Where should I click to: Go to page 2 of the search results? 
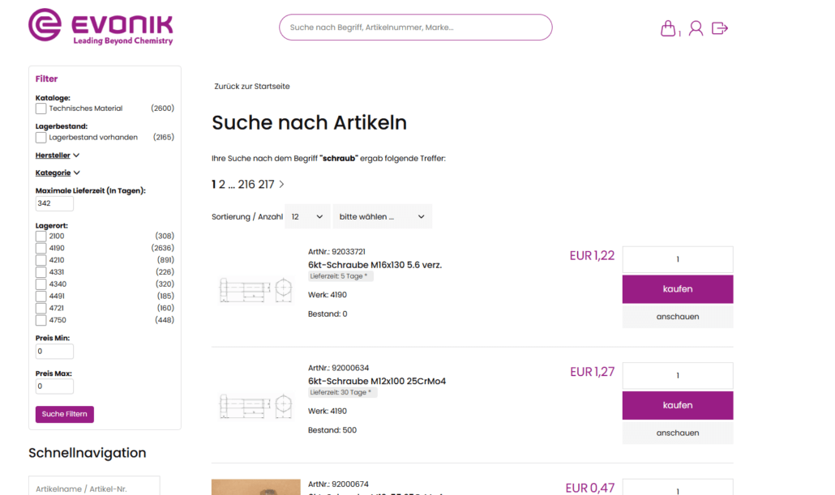(x=222, y=184)
